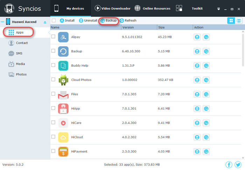Viewport: 245px width, 170px height.
Task: Open the Facebook page icon
Action: [x=229, y=164]
